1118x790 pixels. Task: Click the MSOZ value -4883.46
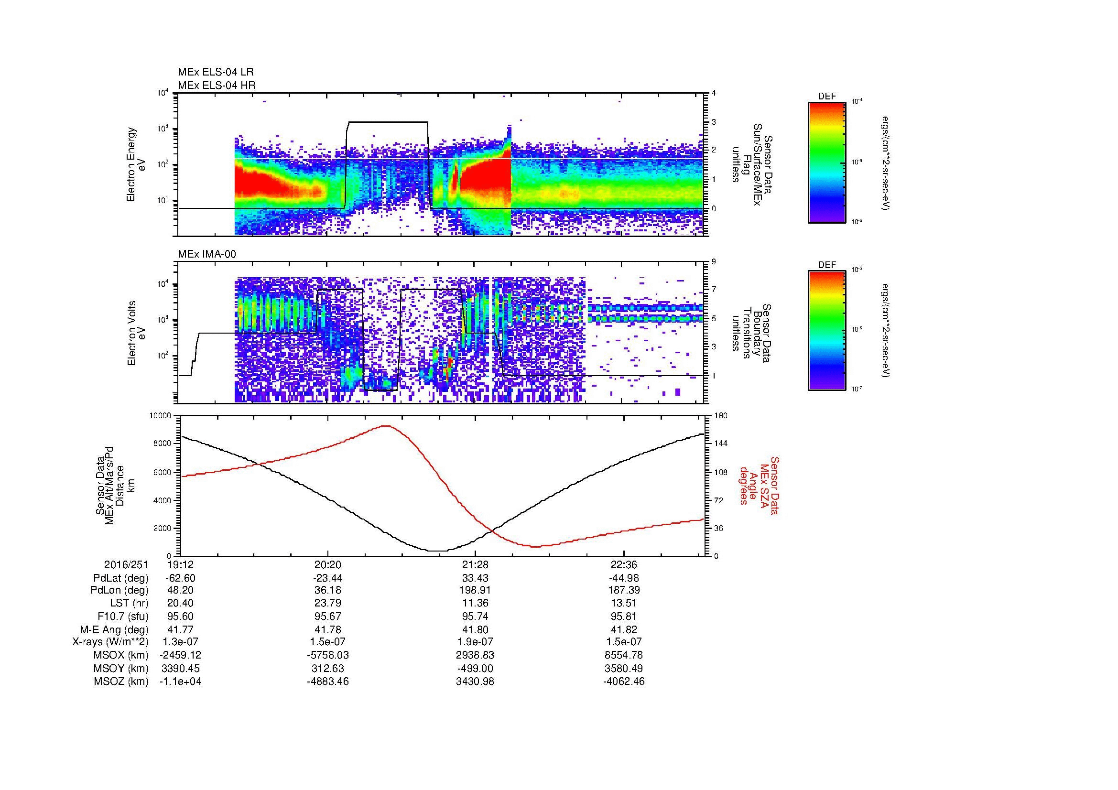coord(328,682)
